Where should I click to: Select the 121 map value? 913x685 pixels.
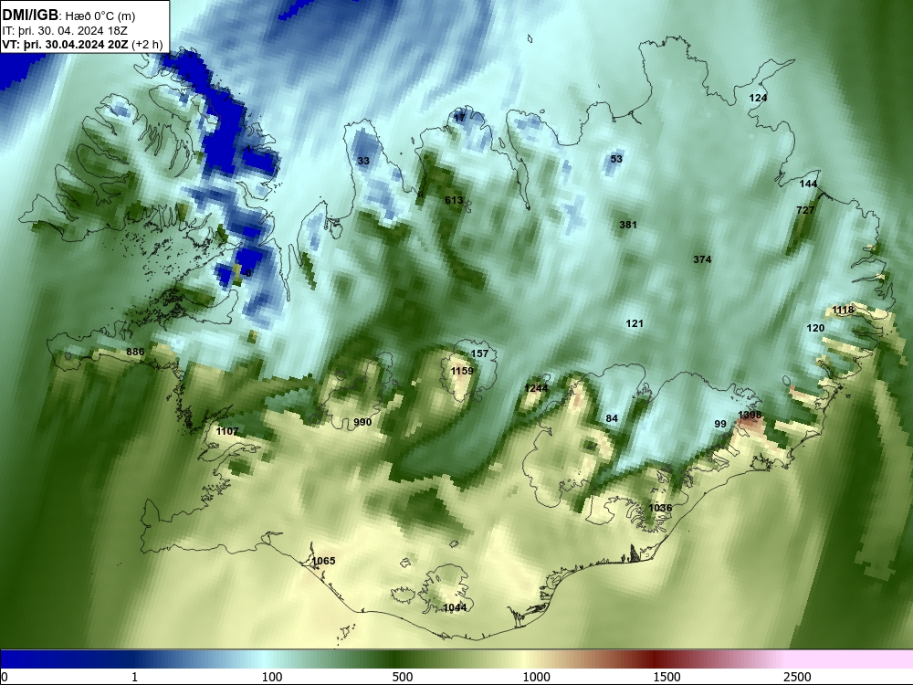coord(635,324)
